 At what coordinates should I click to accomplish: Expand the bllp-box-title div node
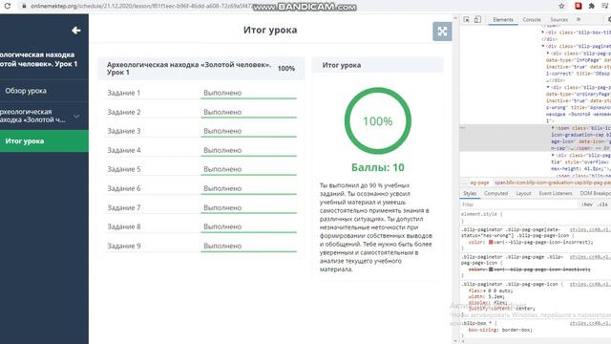(x=543, y=32)
